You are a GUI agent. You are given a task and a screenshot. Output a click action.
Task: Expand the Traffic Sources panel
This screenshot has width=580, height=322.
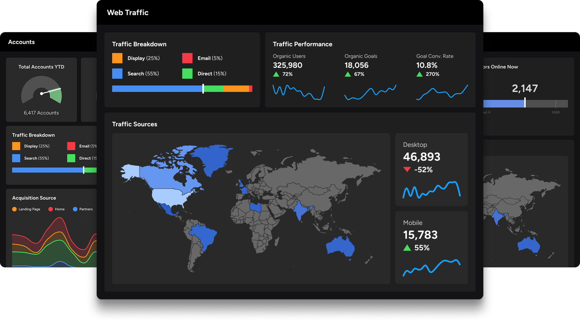click(134, 124)
